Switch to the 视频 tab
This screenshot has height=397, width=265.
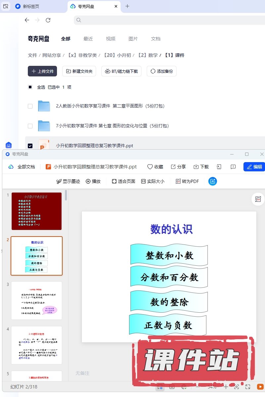[111, 39]
